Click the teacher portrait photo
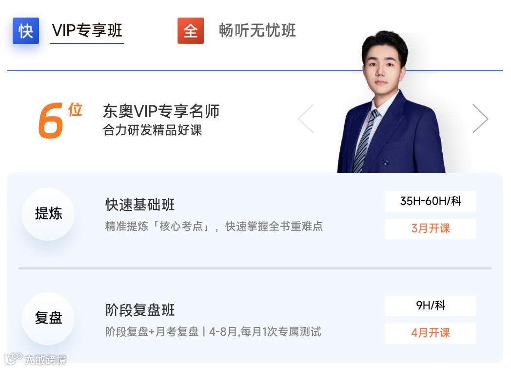Image resolution: width=511 pixels, height=369 pixels. 391,102
